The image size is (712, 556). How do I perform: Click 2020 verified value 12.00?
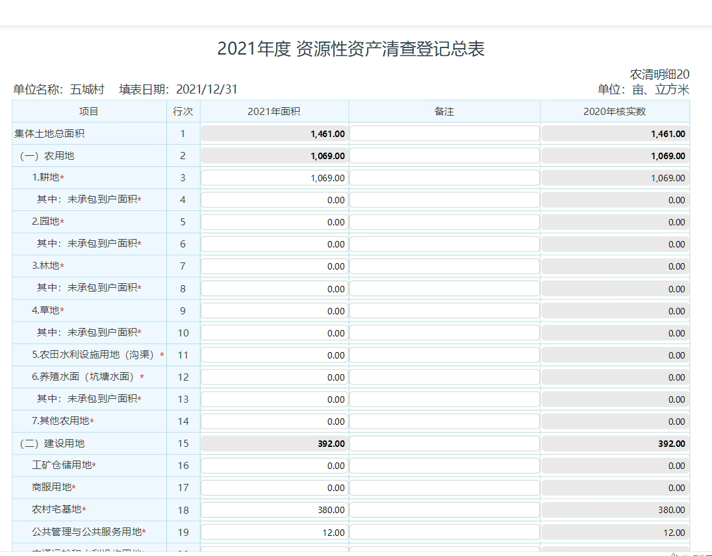coord(615,533)
